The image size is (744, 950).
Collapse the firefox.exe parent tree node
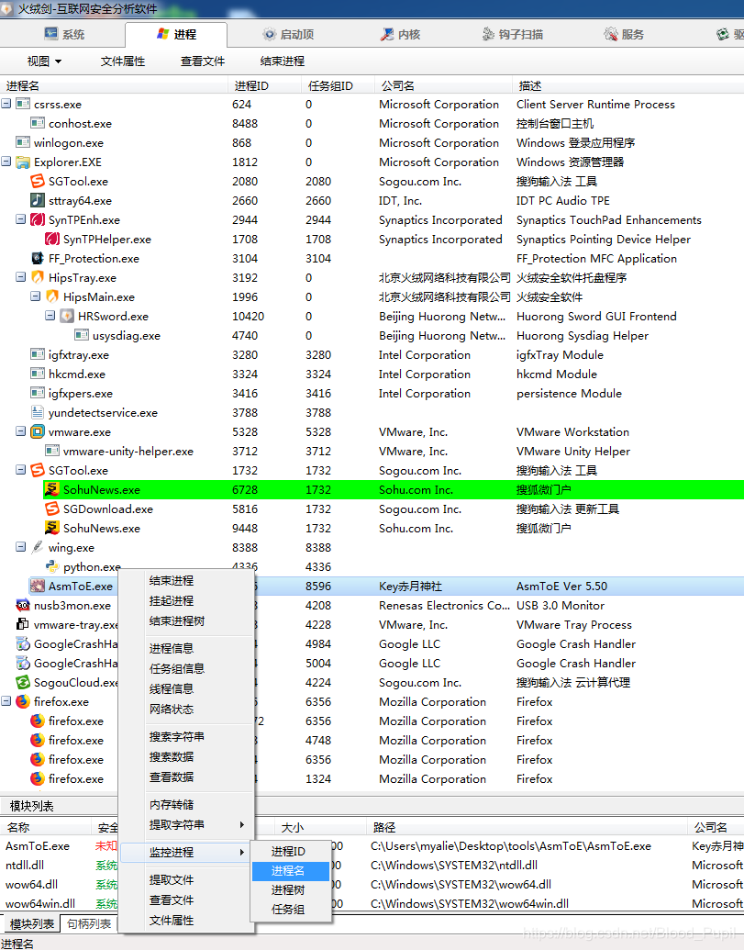click(x=6, y=701)
